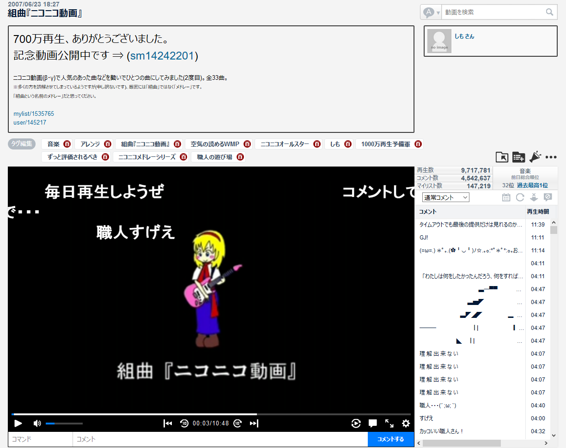566x448 pixels.
Task: Select the GJ! comment row
Action: (482, 238)
